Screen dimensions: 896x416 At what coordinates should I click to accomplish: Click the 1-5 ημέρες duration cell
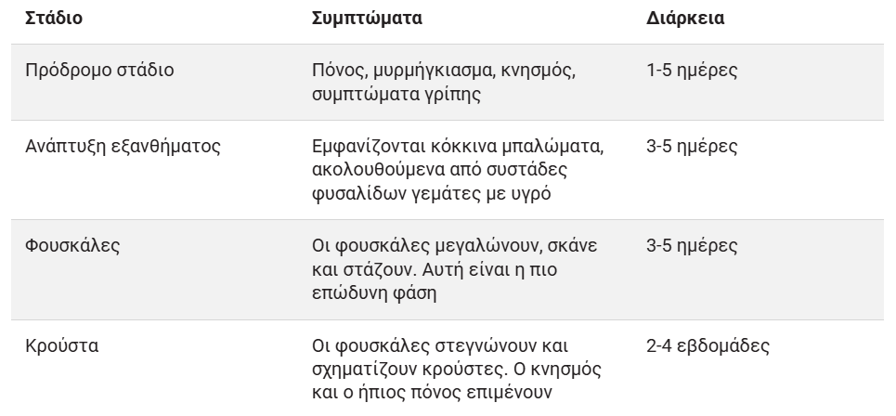(692, 70)
